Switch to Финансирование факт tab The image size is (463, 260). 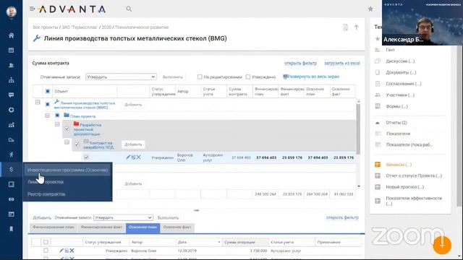coord(101,227)
